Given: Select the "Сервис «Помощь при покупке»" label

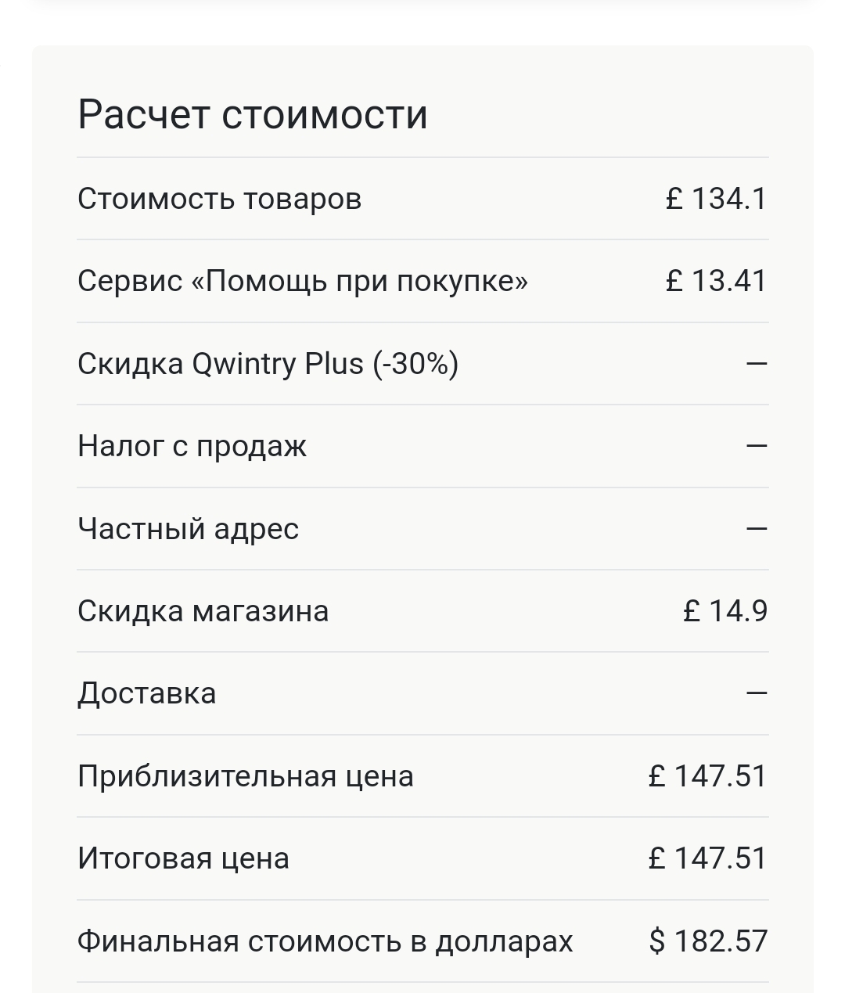Looking at the screenshot, I should point(303,281).
